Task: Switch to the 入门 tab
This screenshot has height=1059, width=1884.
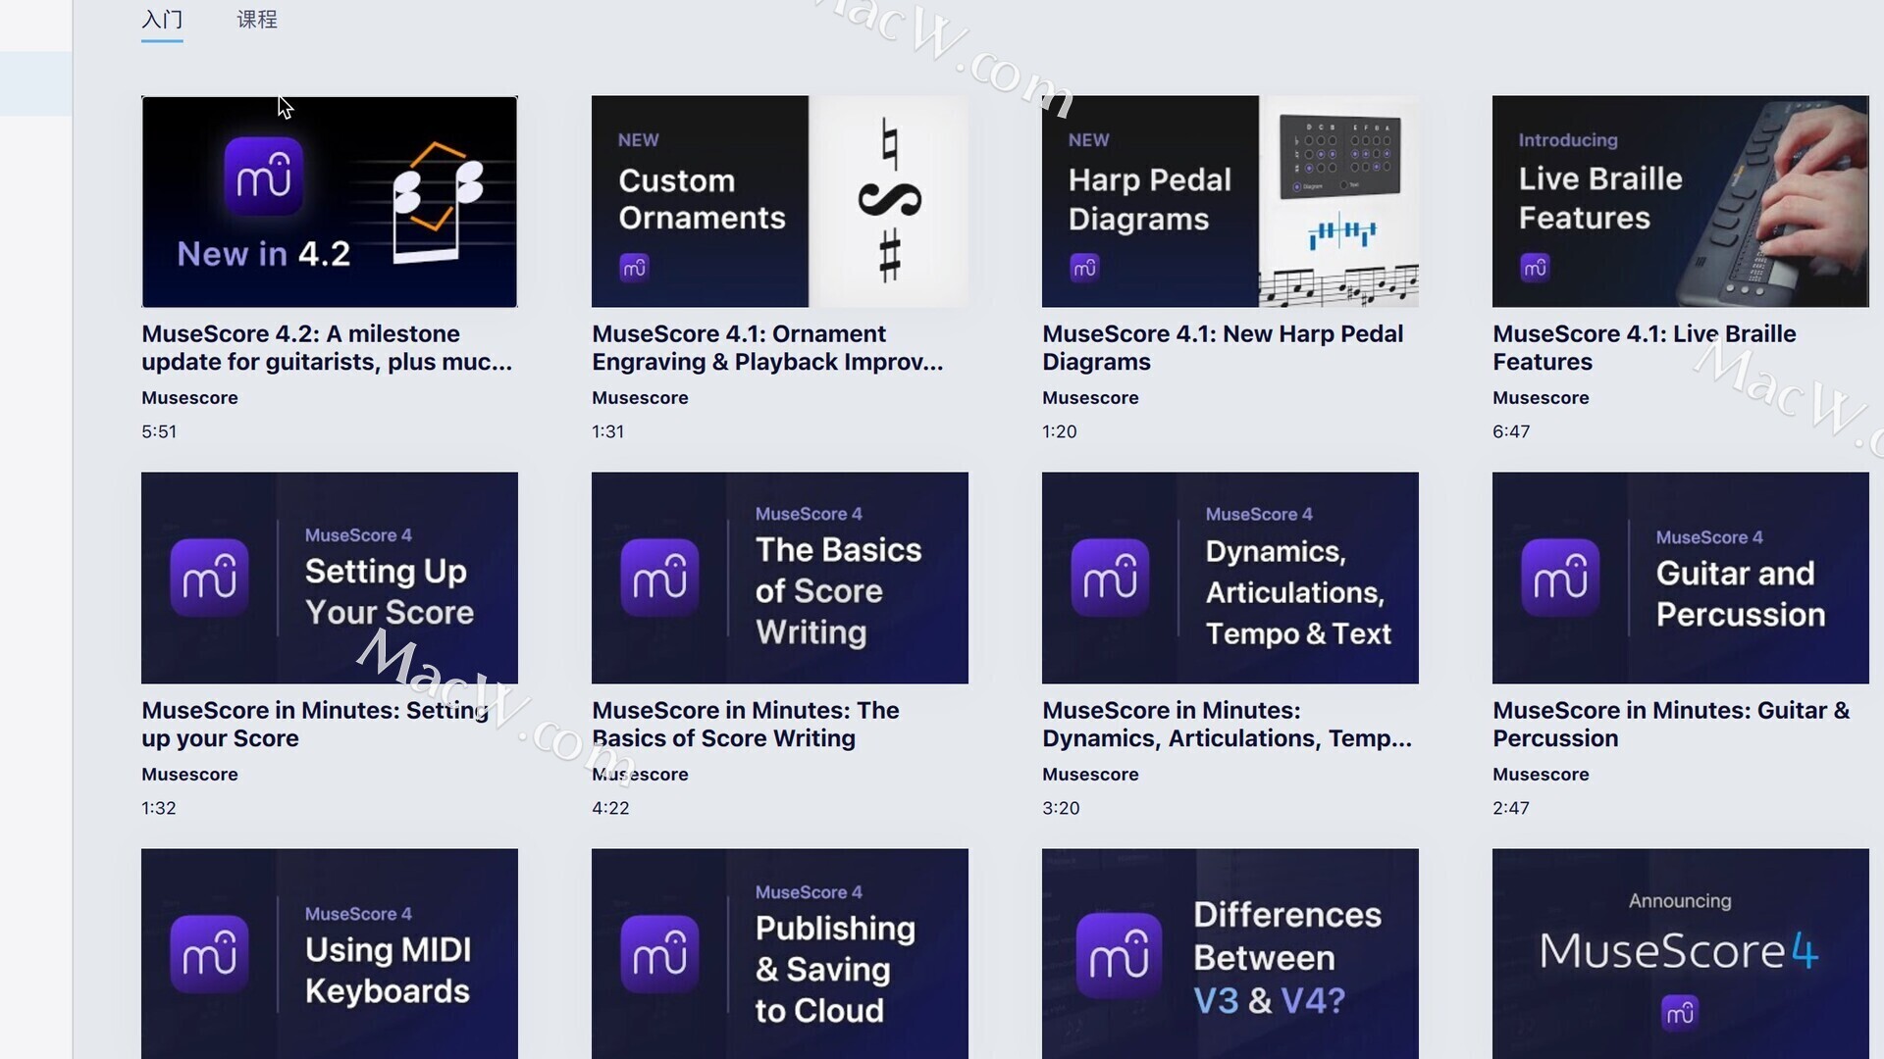Action: click(162, 20)
